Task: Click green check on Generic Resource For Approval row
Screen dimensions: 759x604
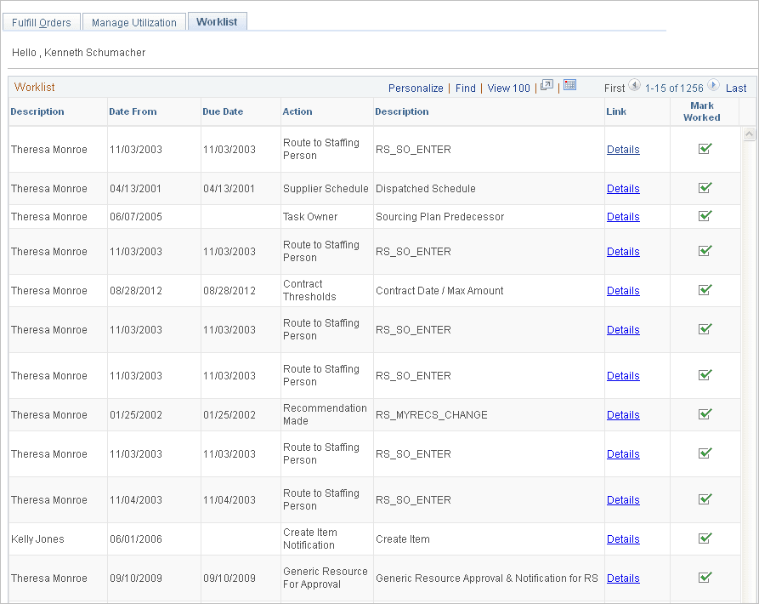Action: coord(704,578)
